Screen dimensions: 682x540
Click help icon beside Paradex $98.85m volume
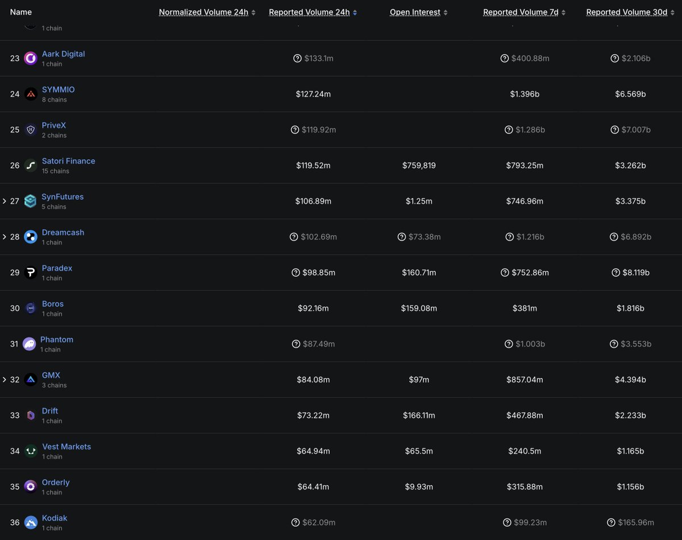tap(296, 273)
